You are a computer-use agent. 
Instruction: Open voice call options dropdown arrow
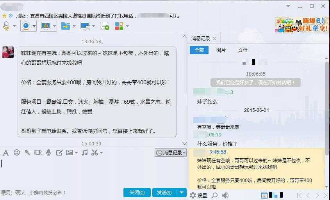pyautogui.click(x=14, y=26)
